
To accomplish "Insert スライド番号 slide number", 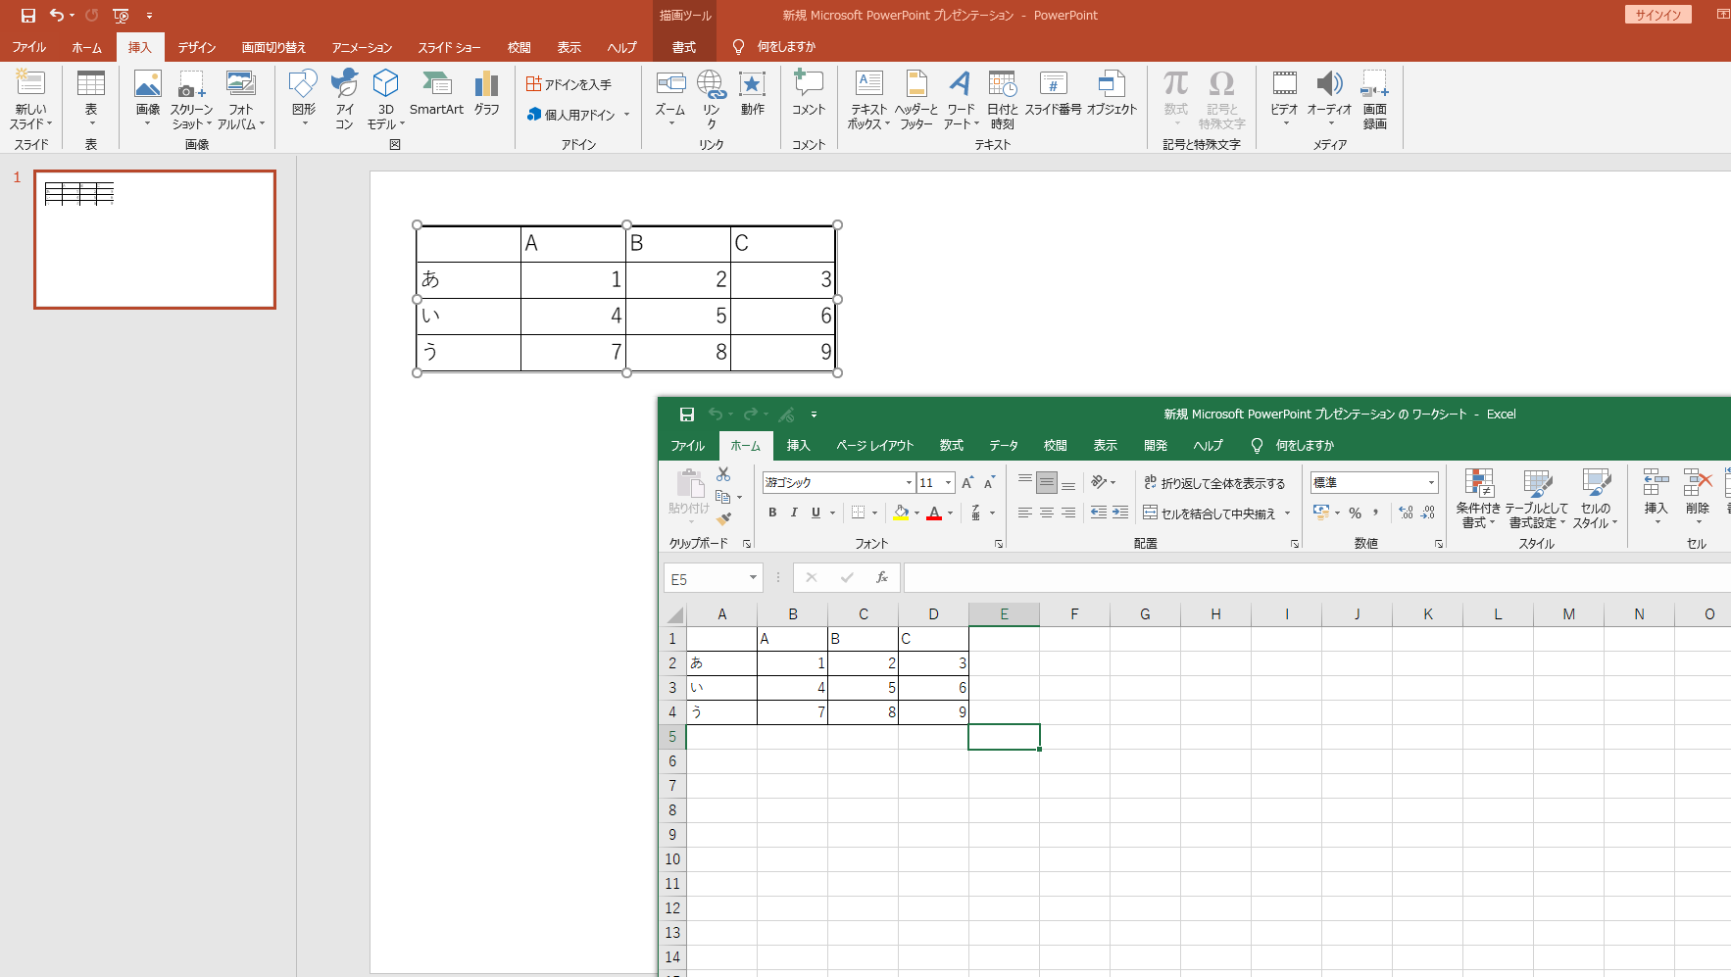I will point(1053,93).
